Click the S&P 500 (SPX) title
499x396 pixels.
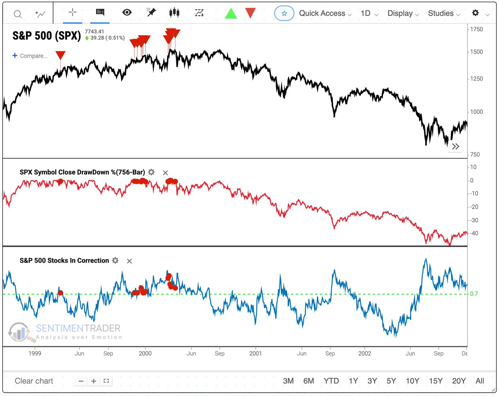[x=46, y=36]
